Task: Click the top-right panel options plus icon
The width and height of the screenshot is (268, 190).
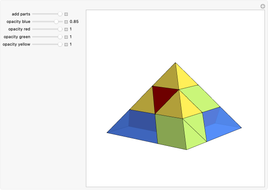Action: coord(262,6)
